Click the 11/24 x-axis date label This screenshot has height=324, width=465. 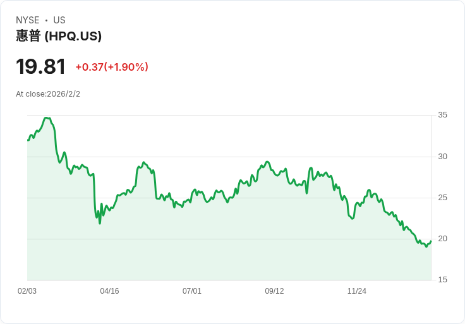click(x=357, y=291)
